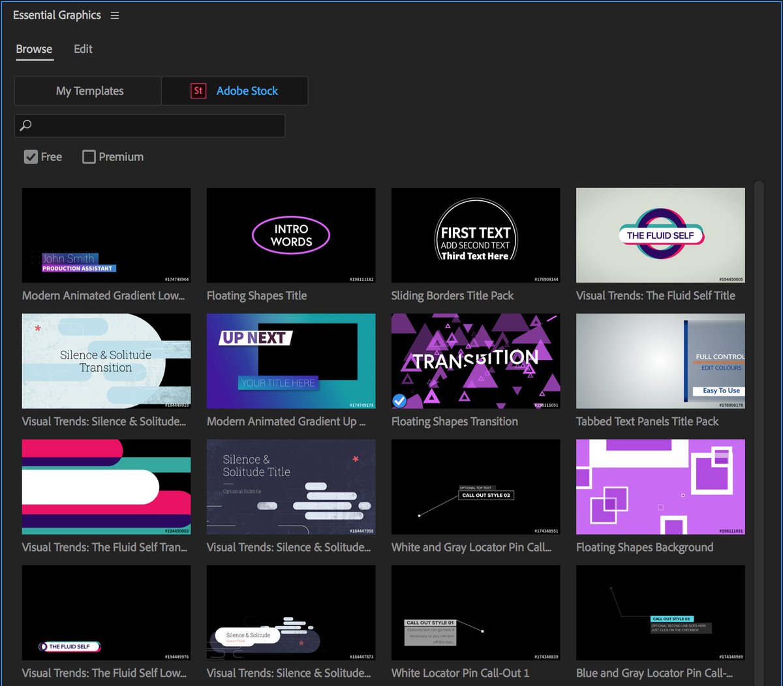Select The Fluid Self Lower Third thumbnail

[106, 613]
